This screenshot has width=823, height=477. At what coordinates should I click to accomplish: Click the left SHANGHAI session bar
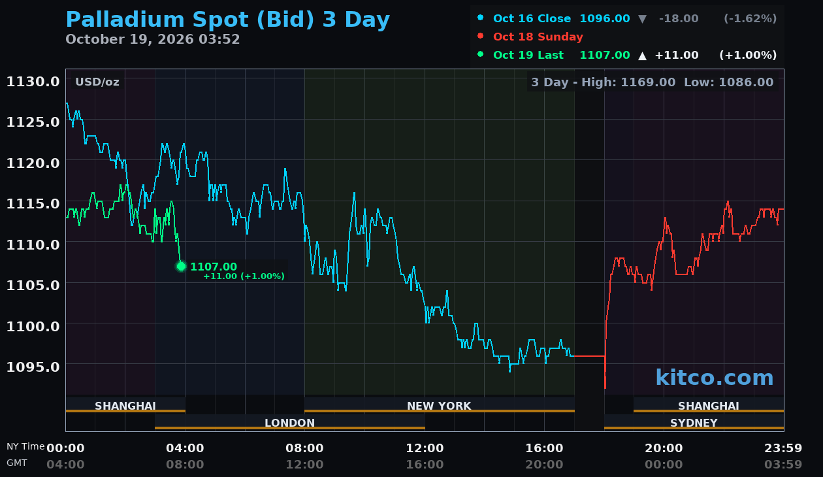[x=125, y=405]
